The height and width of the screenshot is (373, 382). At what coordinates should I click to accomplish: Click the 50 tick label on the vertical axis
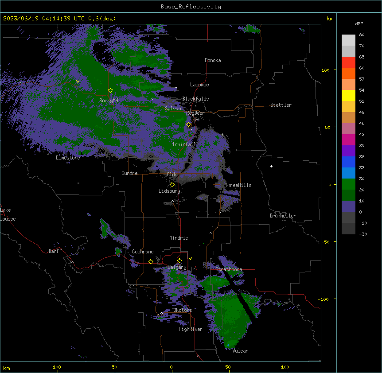[327, 127]
